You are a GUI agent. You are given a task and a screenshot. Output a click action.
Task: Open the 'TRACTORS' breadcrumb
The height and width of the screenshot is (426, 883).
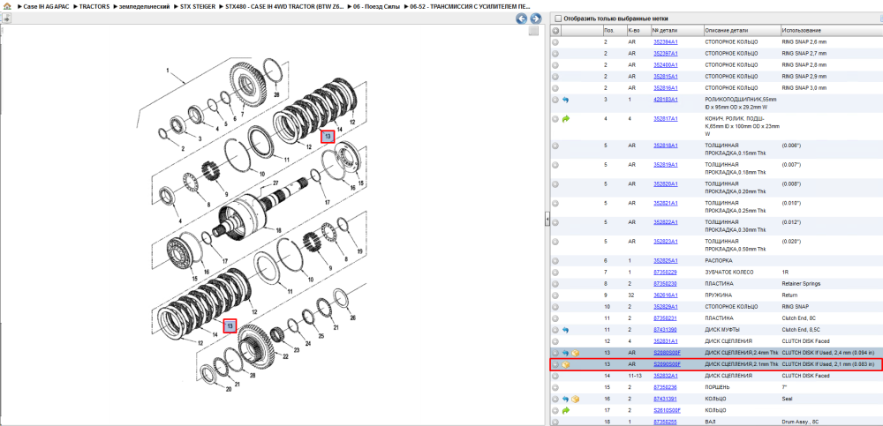click(94, 7)
